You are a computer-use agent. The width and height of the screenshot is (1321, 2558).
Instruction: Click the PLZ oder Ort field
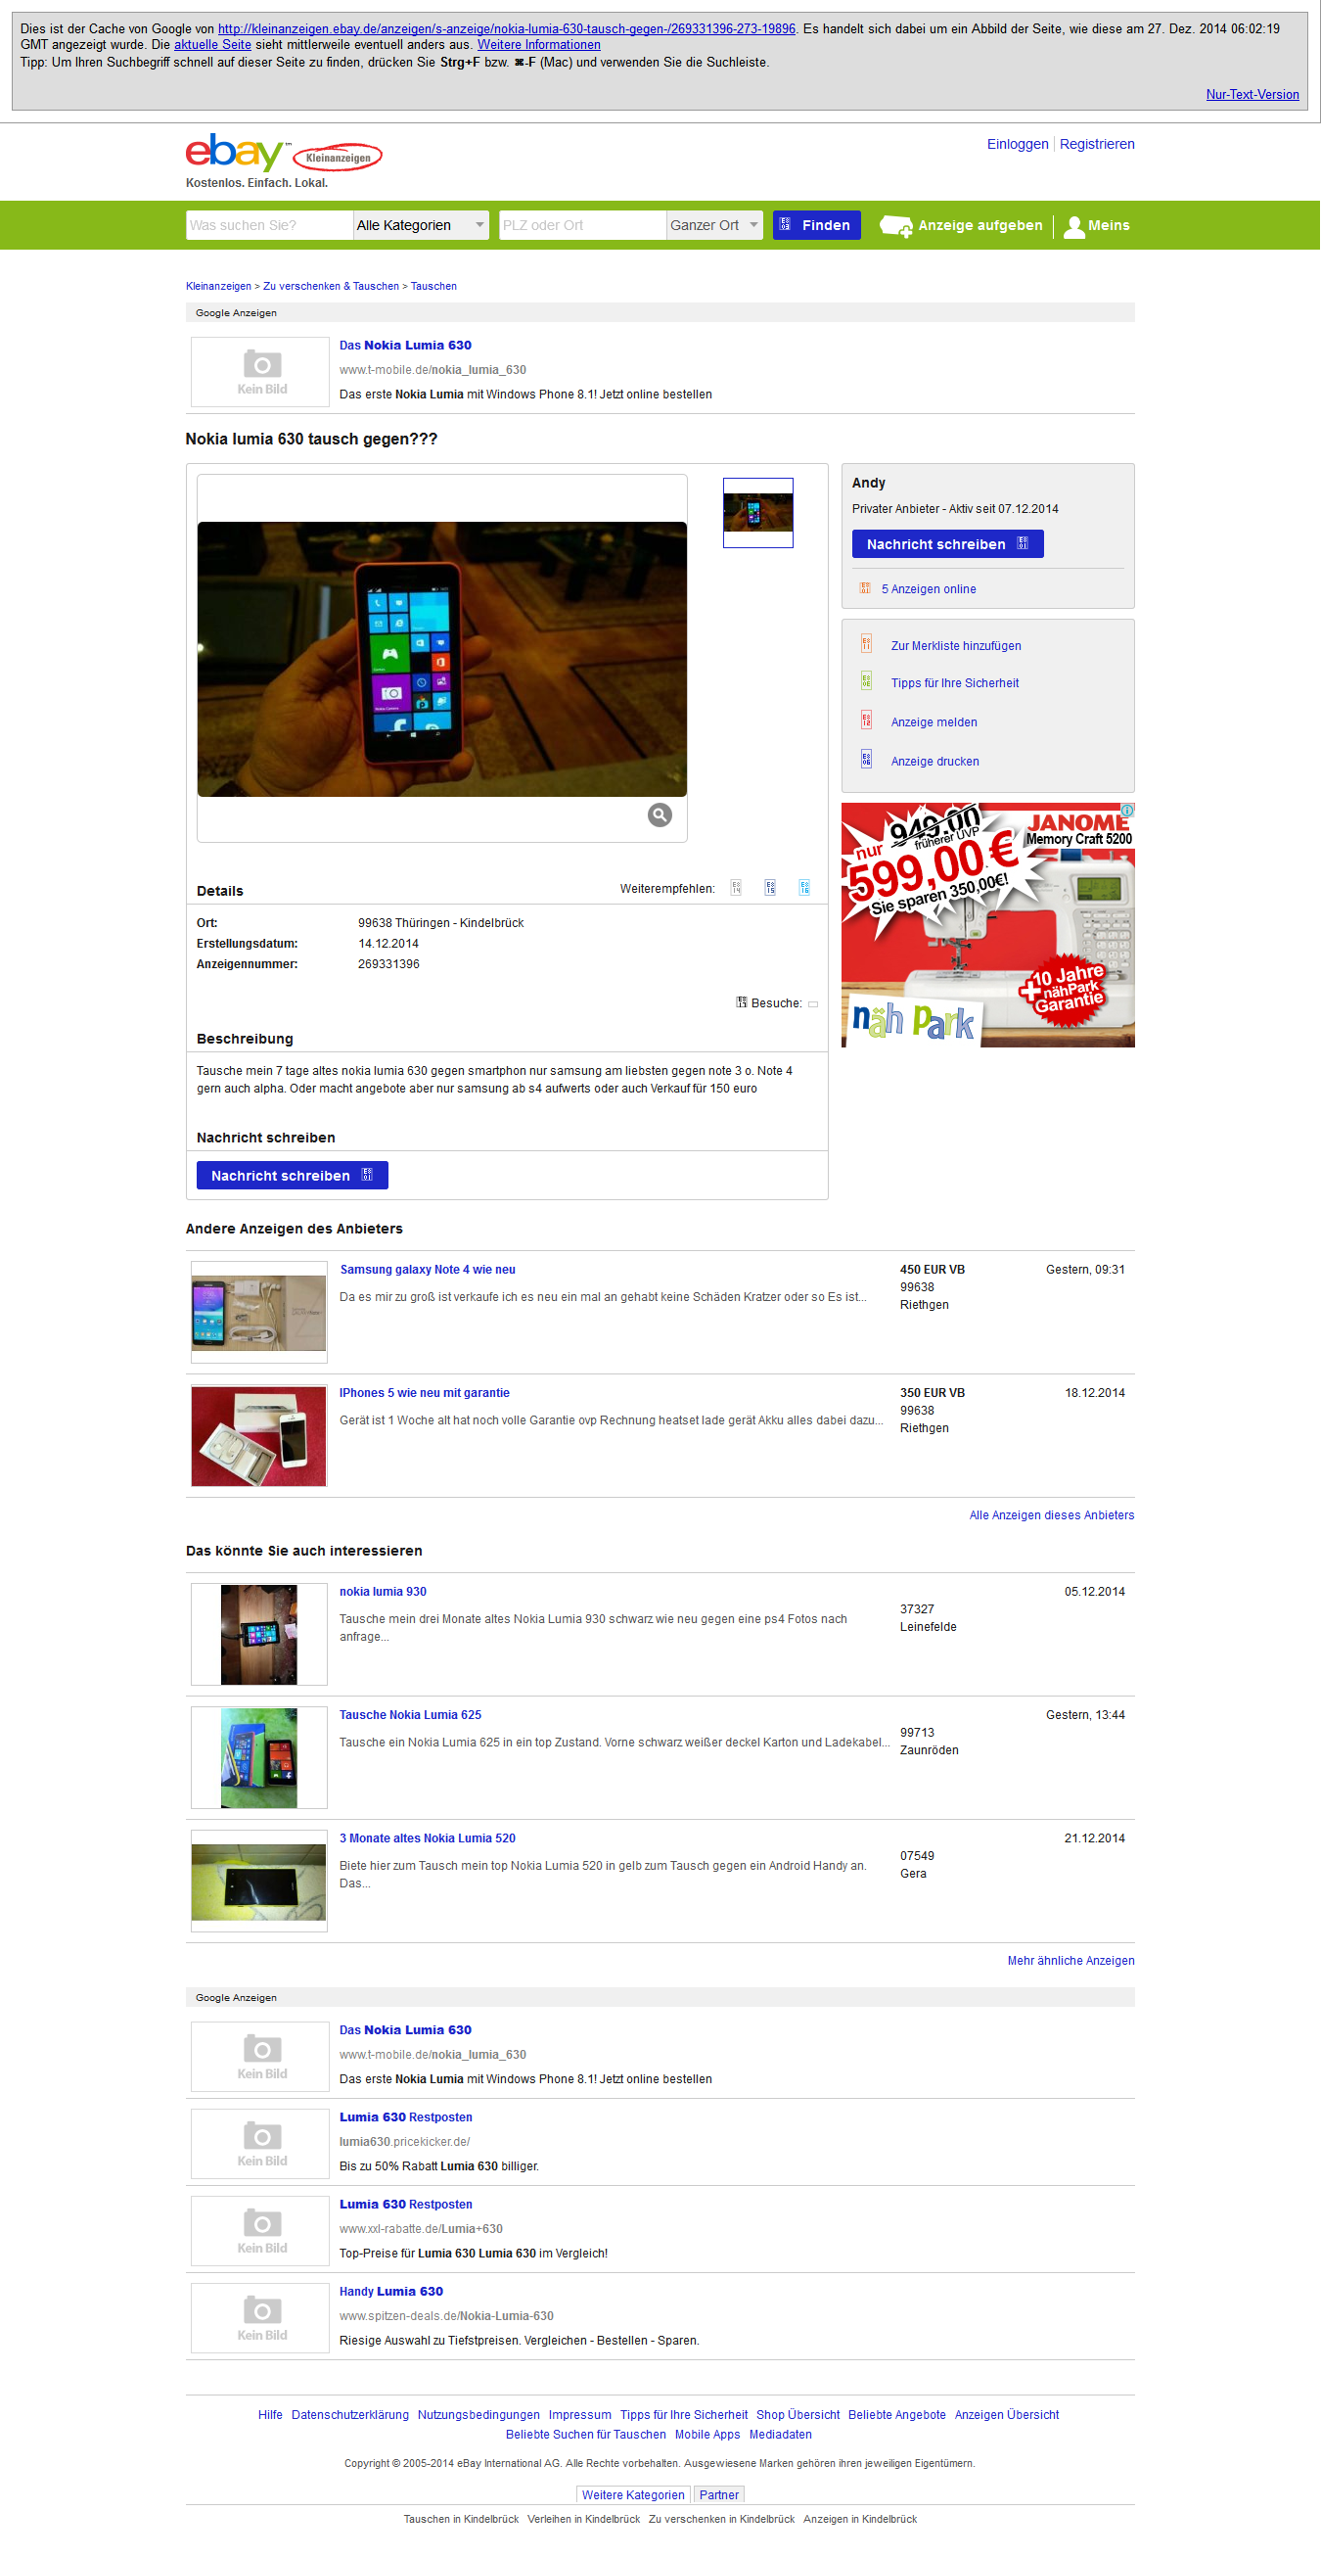click(x=581, y=225)
